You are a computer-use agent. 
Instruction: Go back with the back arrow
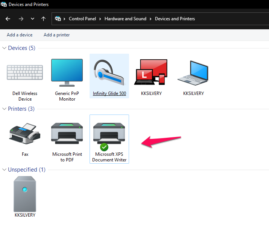coord(8,19)
